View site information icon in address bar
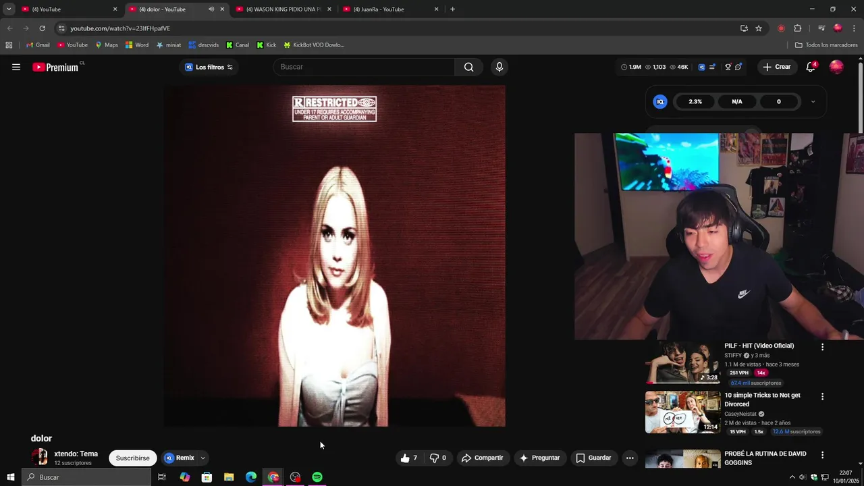This screenshot has height=486, width=864. click(61, 28)
